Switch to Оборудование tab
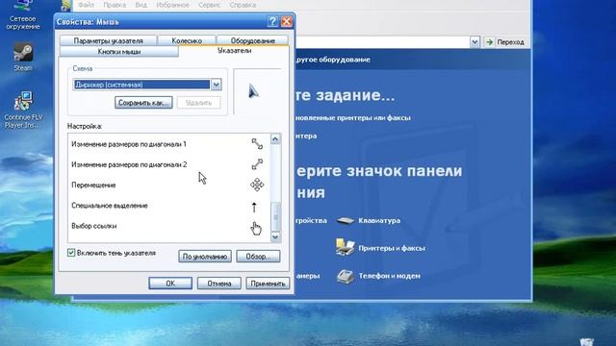The height and width of the screenshot is (346, 616). 252,40
